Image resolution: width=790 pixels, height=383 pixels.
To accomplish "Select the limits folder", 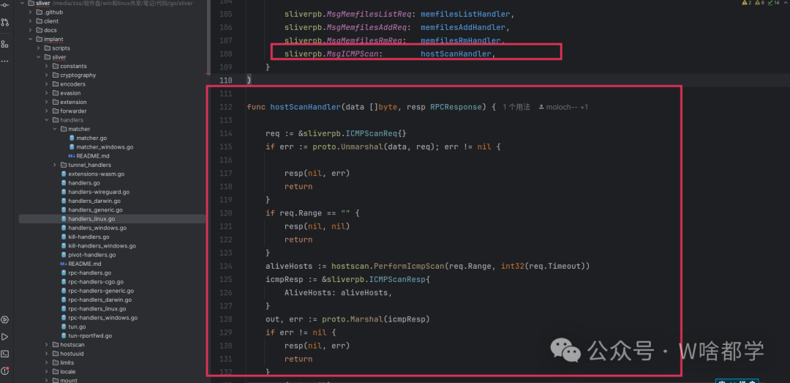I will pos(67,362).
